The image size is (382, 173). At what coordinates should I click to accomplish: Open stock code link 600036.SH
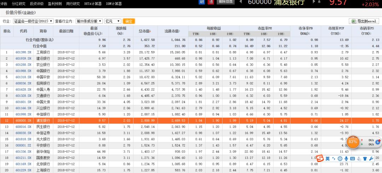pyautogui.click(x=23, y=83)
